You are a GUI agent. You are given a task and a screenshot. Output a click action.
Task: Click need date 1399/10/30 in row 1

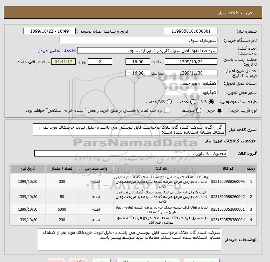coord(28,181)
